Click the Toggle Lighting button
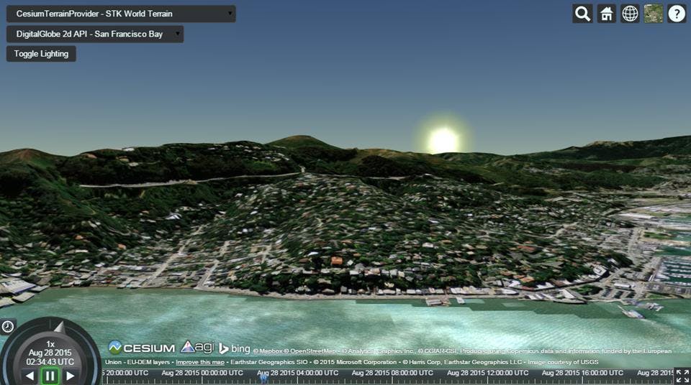 coord(41,54)
